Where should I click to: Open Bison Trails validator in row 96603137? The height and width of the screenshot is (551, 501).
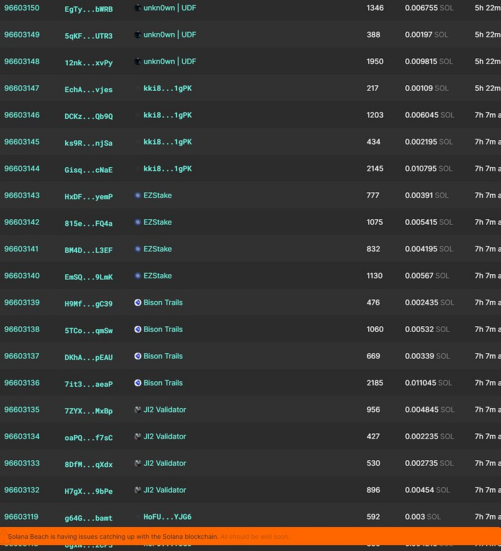(163, 356)
